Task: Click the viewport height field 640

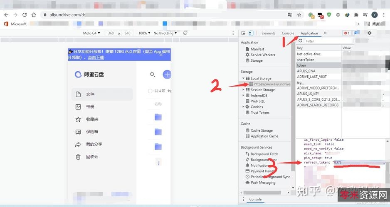Action: coord(127,33)
